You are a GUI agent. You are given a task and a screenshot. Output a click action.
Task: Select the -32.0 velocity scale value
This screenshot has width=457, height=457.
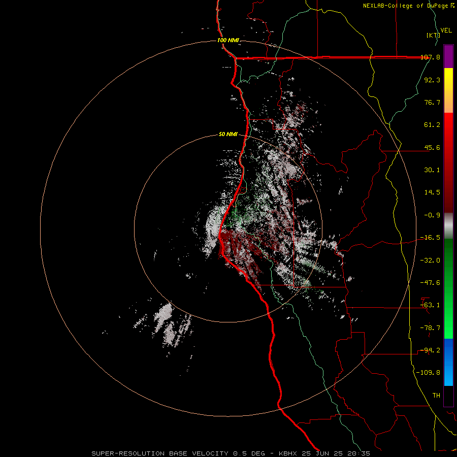point(430,260)
